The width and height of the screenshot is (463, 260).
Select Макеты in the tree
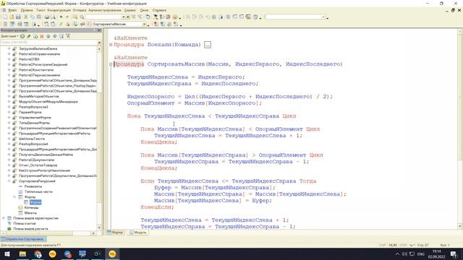pos(30,213)
